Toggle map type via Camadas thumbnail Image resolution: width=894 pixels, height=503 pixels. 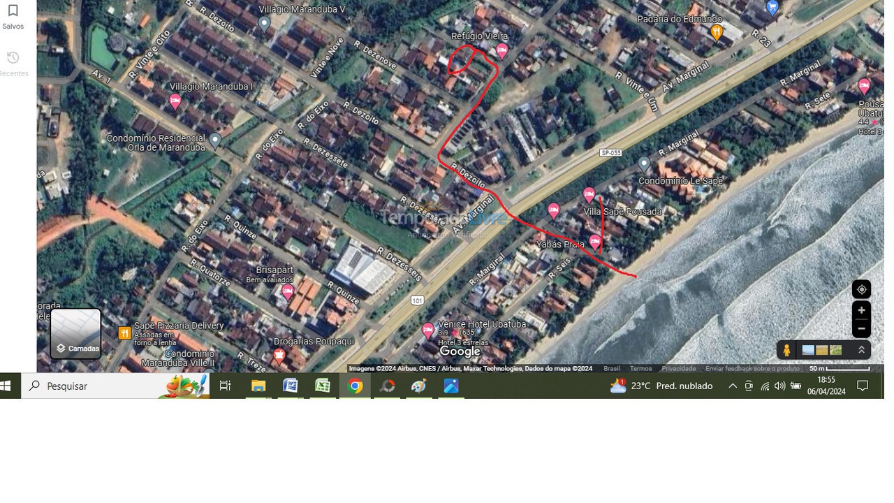[75, 334]
